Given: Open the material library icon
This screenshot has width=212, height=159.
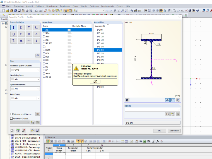Looking at the screenshot, I should (x=167, y=114).
